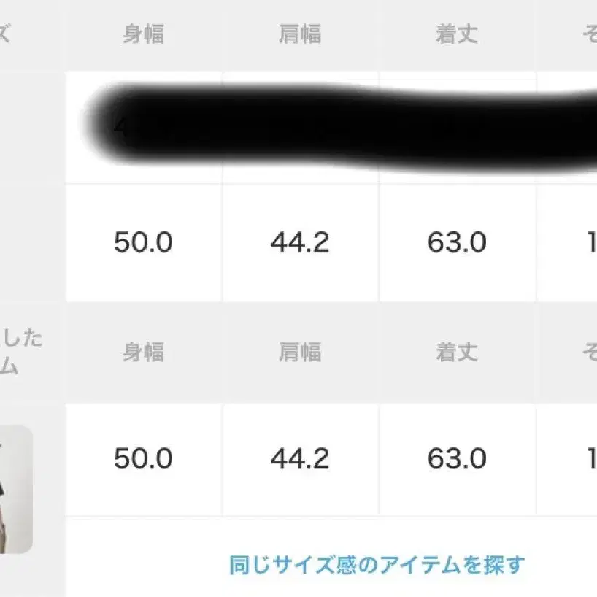
Task: Click the cut-off そ header in the thumbnail's table
Action: [589, 353]
